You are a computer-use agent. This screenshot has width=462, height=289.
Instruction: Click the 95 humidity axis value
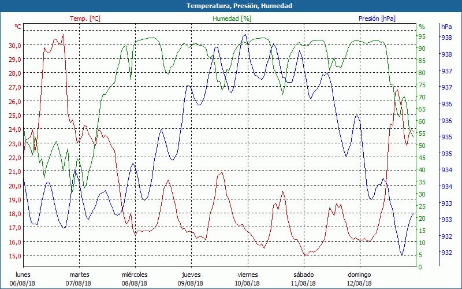point(422,36)
